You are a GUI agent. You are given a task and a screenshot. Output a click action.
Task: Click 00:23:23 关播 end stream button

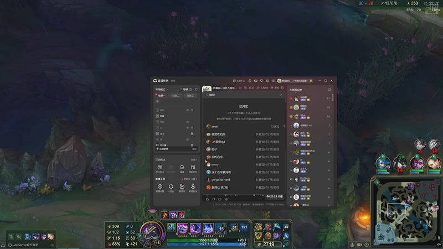(x=274, y=196)
